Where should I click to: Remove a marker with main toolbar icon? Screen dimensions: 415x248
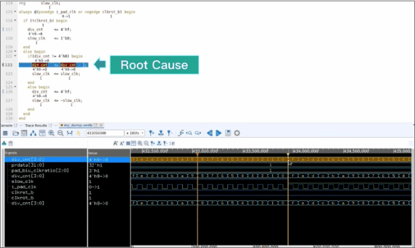point(170,133)
